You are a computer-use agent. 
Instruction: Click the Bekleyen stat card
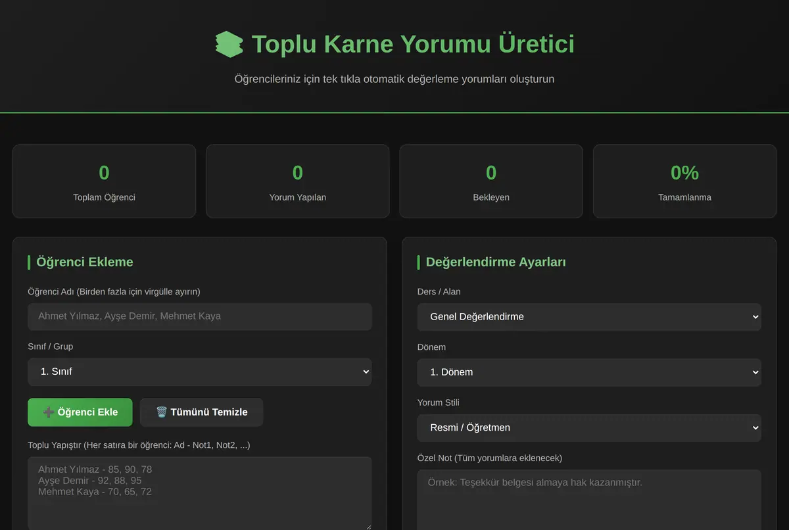pyautogui.click(x=491, y=181)
